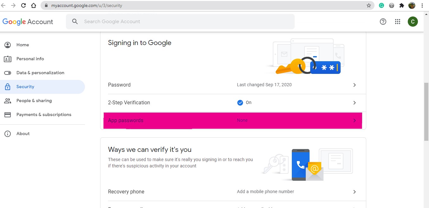The image size is (429, 208).
Task: Open Chrome's three-dot menu
Action: click(x=422, y=5)
